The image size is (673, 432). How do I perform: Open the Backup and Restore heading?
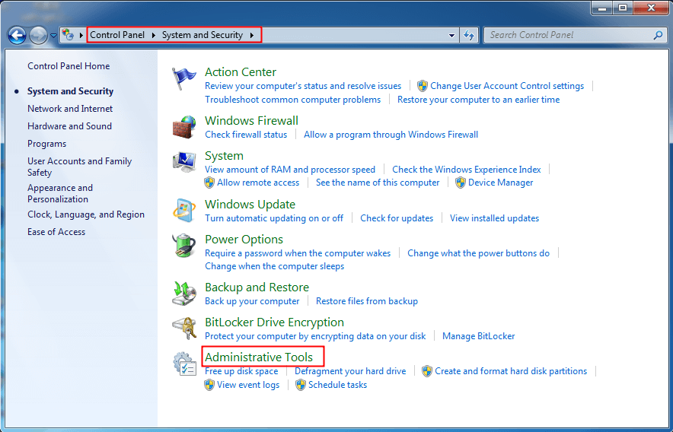[257, 287]
